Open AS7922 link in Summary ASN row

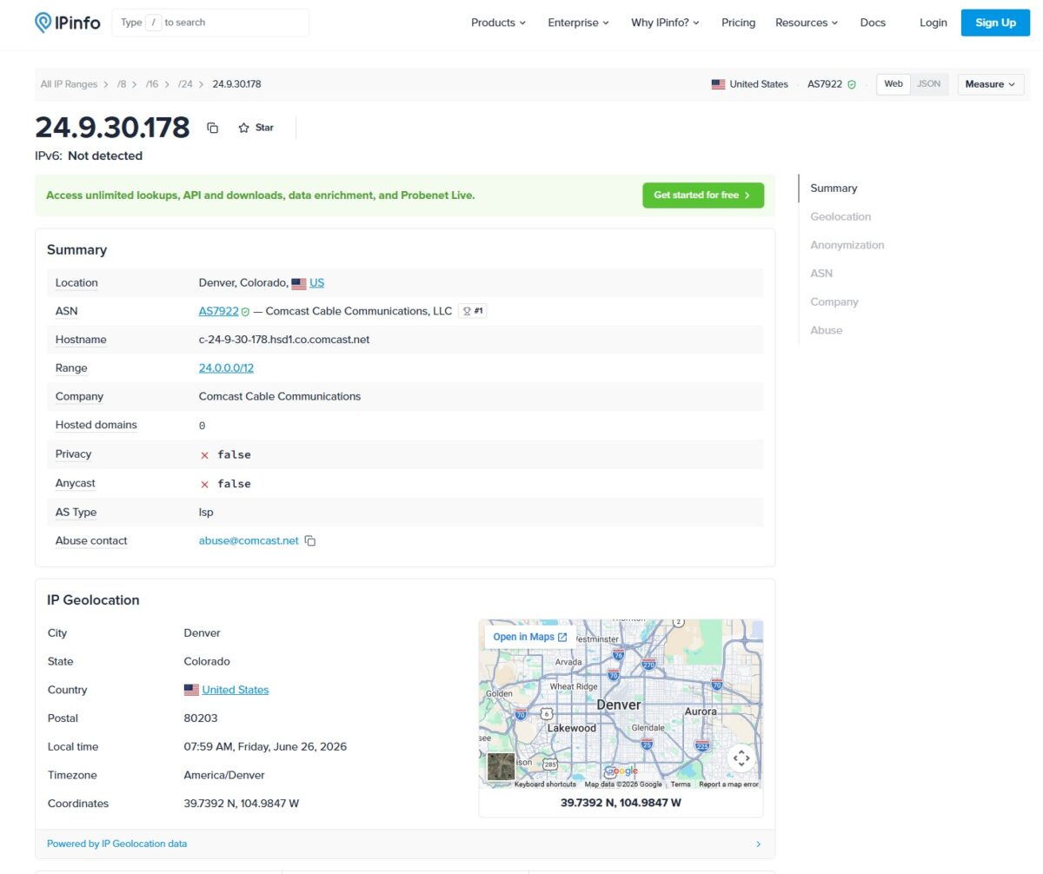pos(218,311)
